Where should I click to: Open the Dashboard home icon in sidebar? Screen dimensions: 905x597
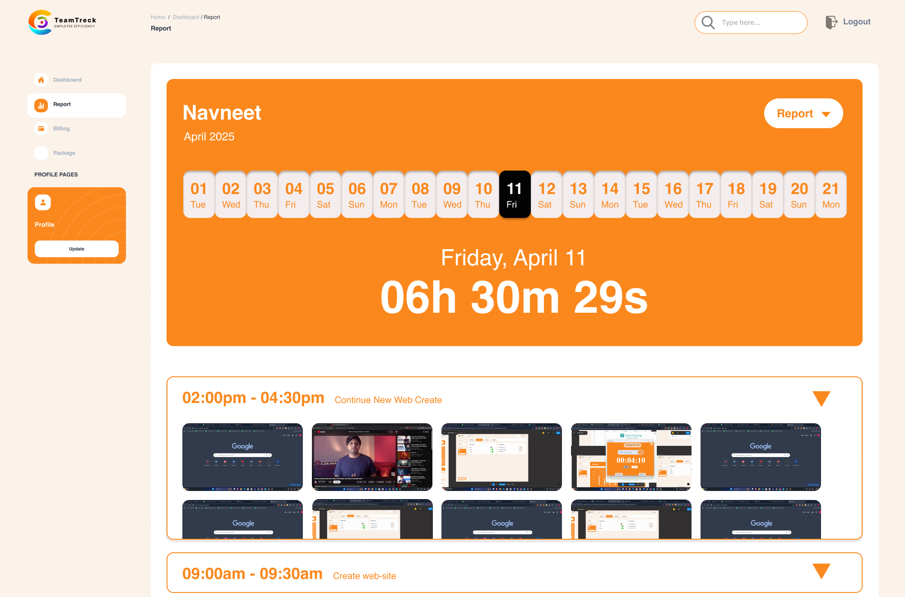pyautogui.click(x=41, y=80)
